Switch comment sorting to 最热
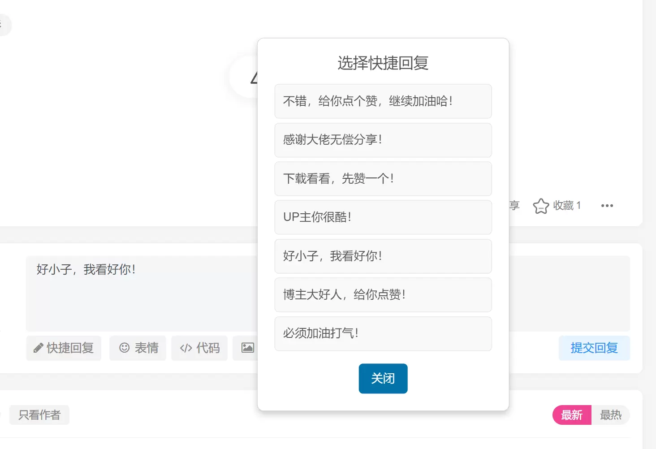Screen dimensions: 656x449 point(611,415)
